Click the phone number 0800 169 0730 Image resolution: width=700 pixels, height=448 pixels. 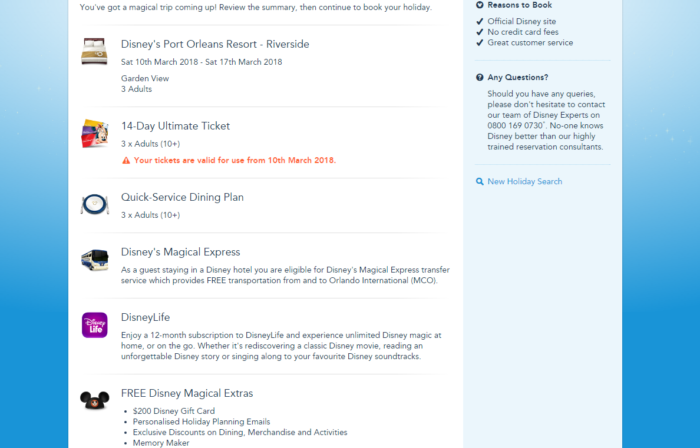[515, 126]
